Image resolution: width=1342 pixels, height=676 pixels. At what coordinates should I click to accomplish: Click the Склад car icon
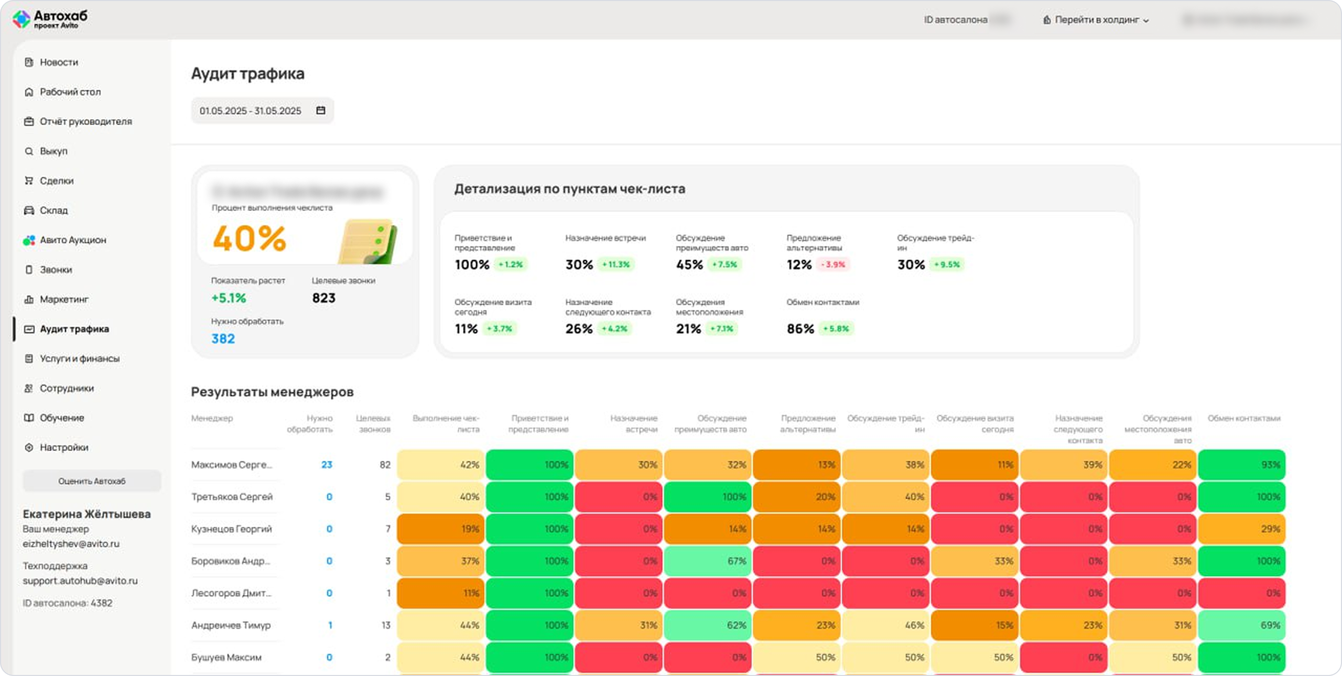[x=29, y=210]
